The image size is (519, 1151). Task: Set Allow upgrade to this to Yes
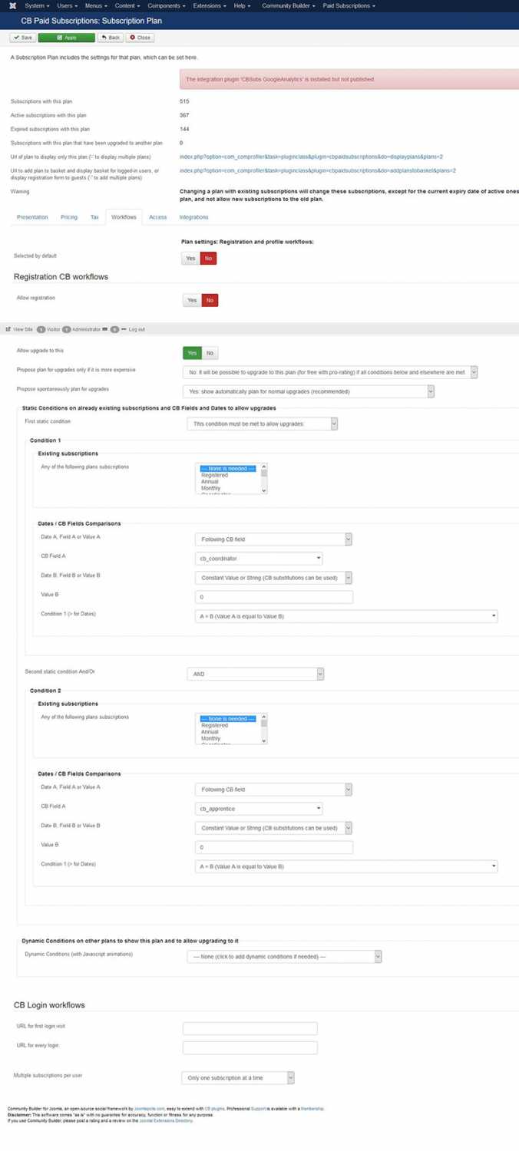(x=192, y=353)
